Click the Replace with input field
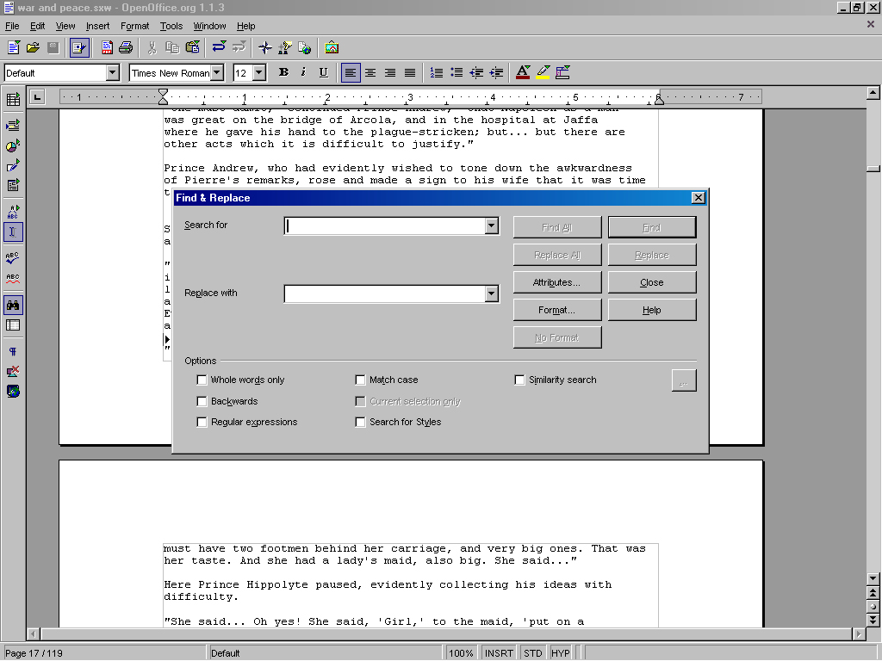Viewport: 882px width, 661px height. [x=384, y=293]
